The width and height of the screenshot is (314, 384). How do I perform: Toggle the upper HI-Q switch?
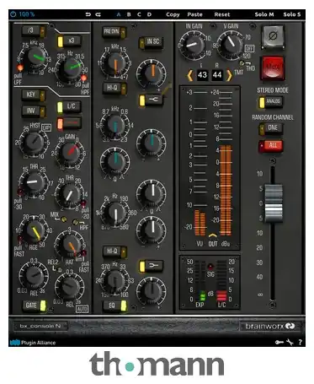pos(114,88)
